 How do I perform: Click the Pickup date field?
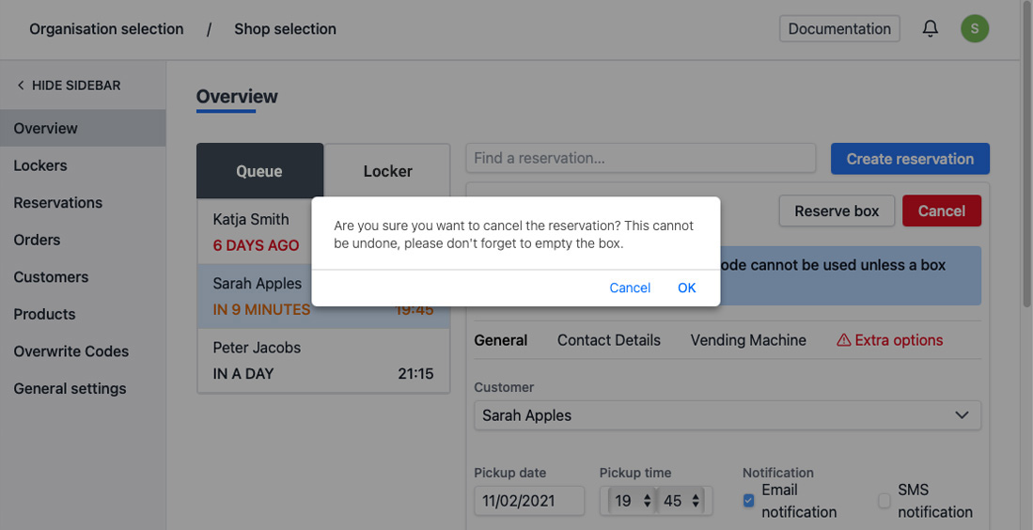click(x=528, y=501)
